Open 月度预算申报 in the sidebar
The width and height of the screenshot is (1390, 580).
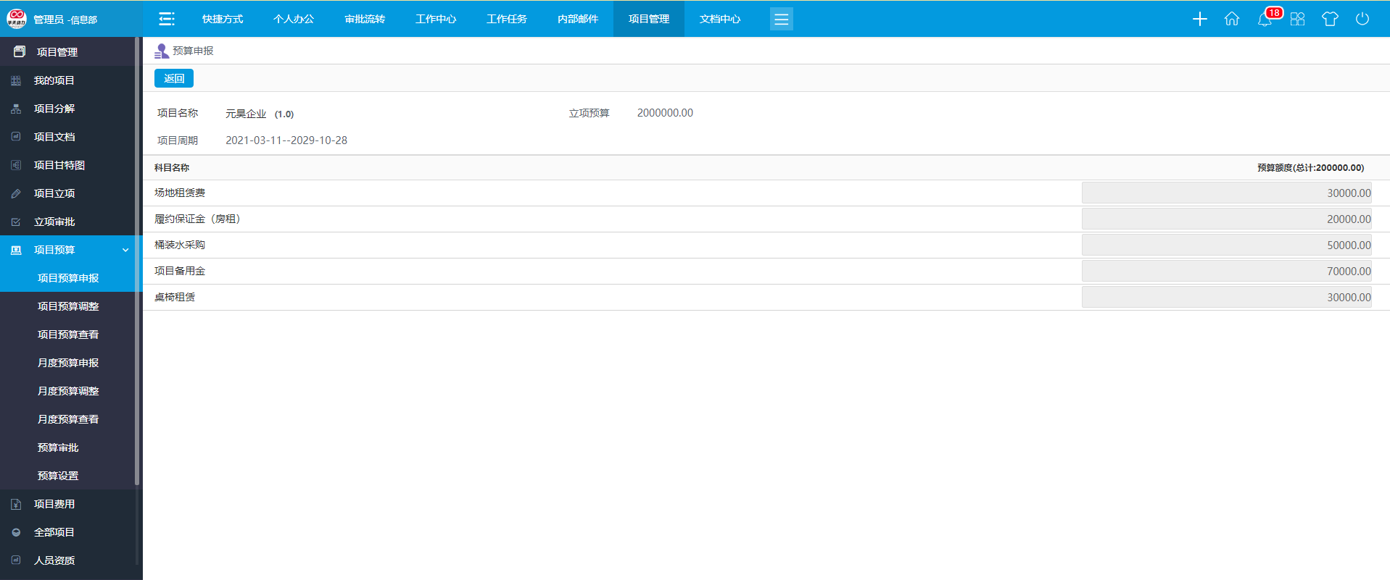pyautogui.click(x=68, y=363)
